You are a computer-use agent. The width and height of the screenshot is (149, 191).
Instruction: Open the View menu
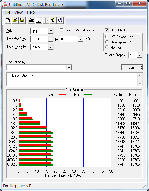point(19,12)
